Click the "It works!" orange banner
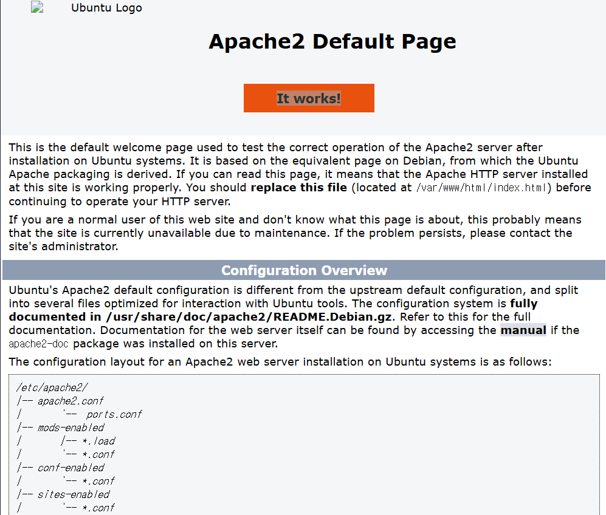606x515 pixels. (309, 98)
